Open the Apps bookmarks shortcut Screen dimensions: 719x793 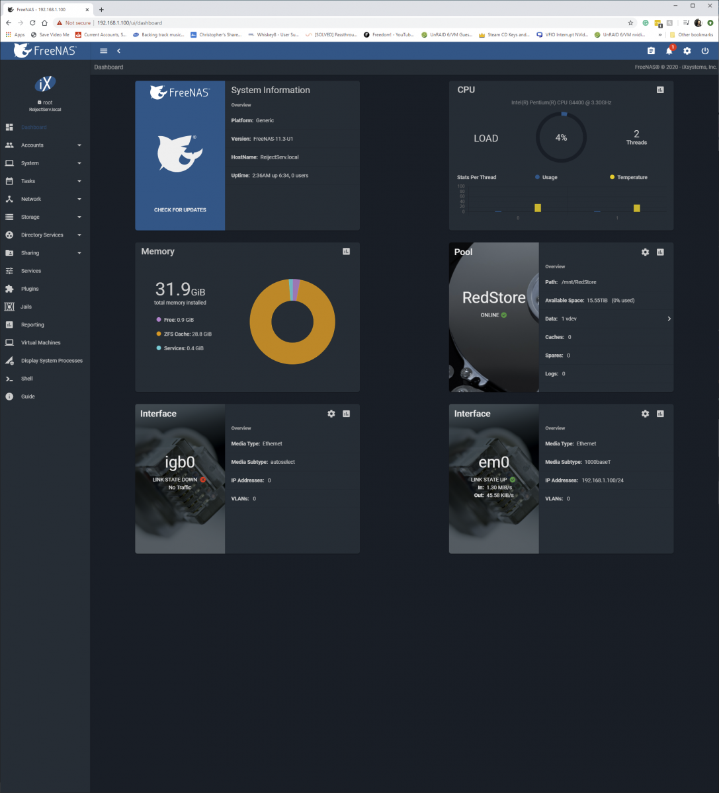[x=15, y=34]
